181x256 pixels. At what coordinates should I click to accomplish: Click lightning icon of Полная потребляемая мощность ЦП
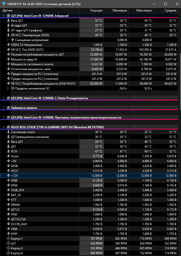tap(8, 55)
